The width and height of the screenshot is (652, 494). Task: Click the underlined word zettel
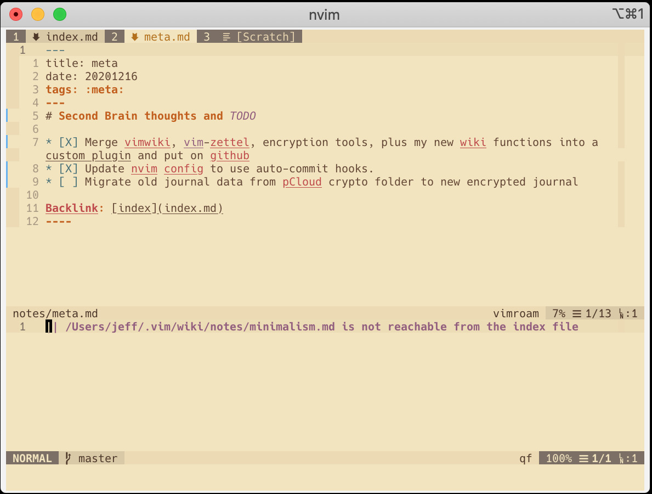point(230,142)
